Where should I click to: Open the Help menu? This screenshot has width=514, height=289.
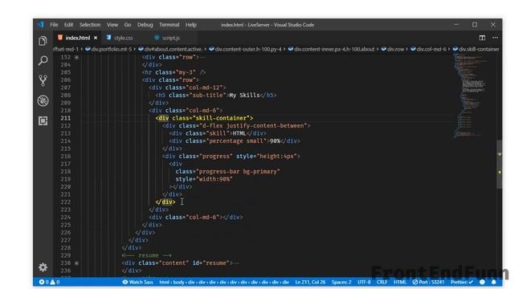(x=191, y=25)
